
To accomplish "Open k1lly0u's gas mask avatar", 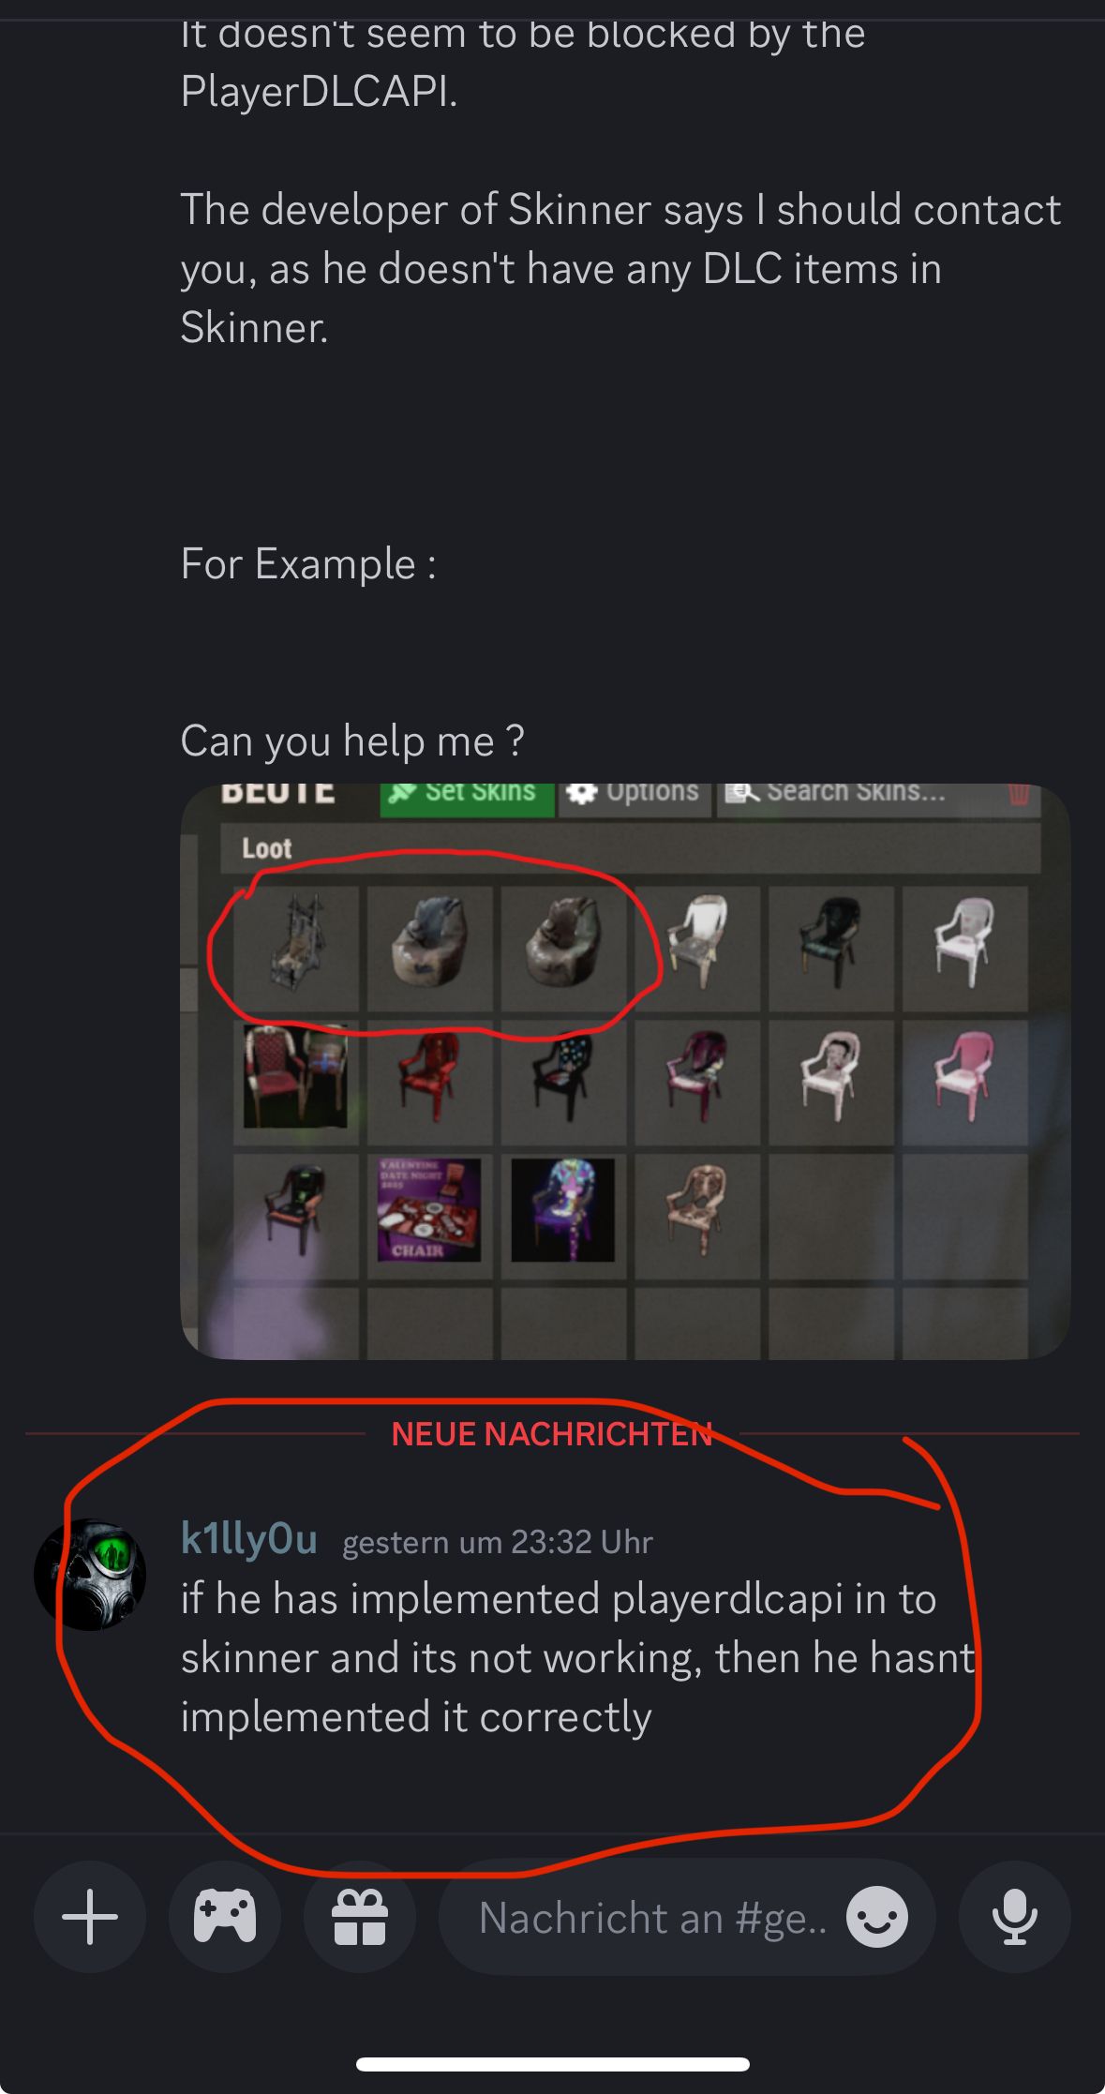I will pos(90,1575).
